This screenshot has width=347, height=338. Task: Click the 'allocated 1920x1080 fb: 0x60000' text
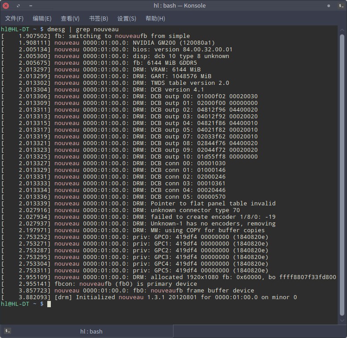point(206,277)
